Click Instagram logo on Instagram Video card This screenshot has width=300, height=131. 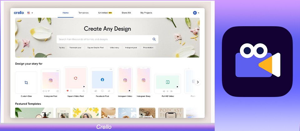(x=125, y=80)
